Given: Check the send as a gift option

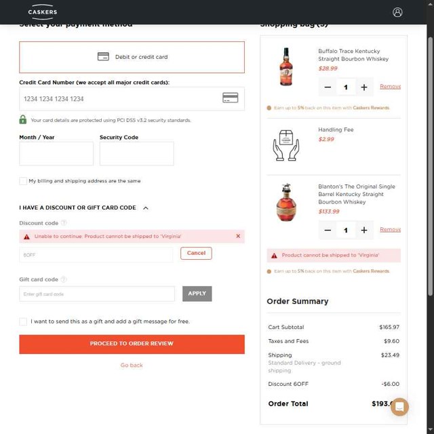Looking at the screenshot, I should 23,321.
